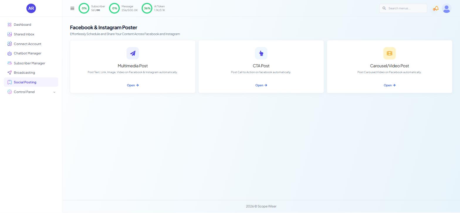Click the Multimedia Post description text
The width and height of the screenshot is (460, 213).
point(133,72)
